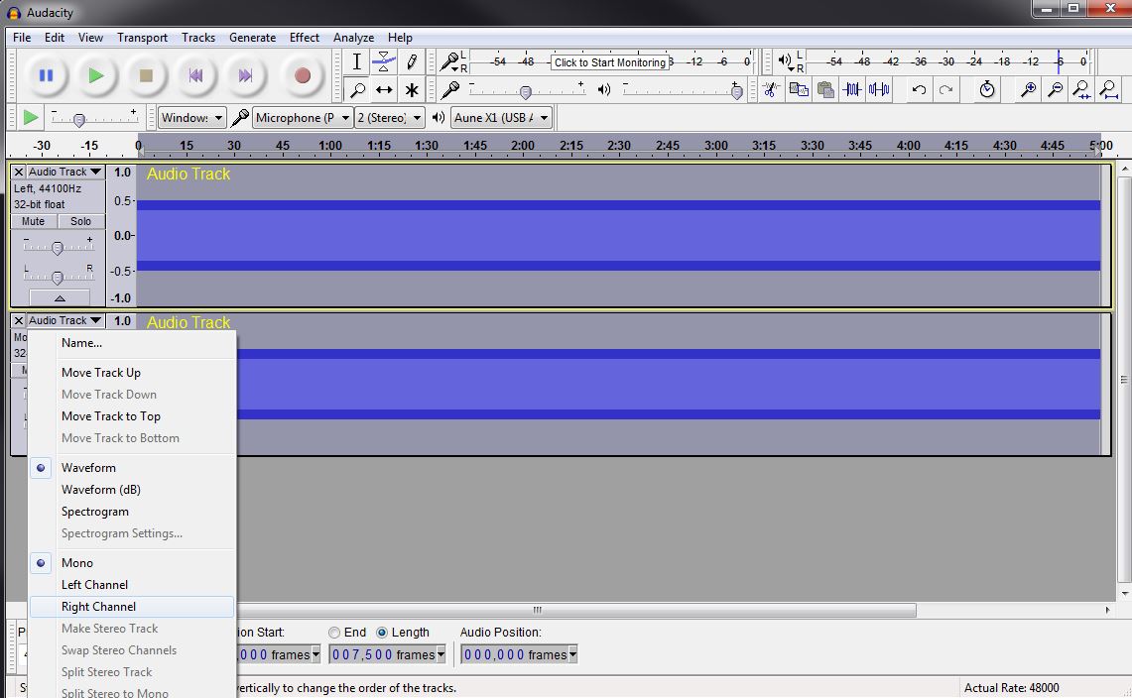Select the End radio button

(x=334, y=633)
